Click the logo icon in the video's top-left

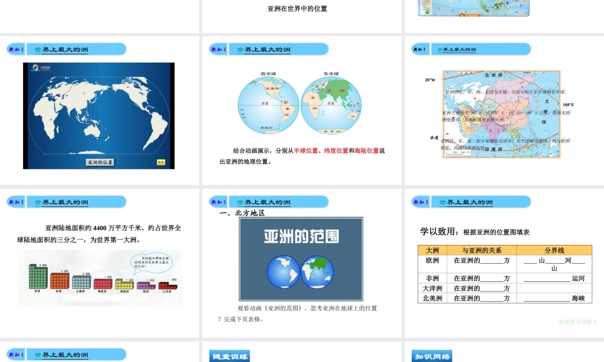click(x=37, y=68)
